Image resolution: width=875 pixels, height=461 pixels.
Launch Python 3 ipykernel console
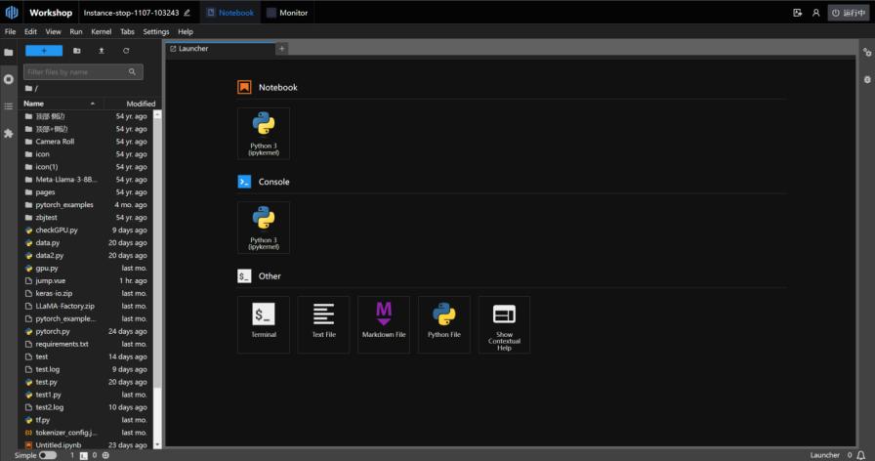264,228
